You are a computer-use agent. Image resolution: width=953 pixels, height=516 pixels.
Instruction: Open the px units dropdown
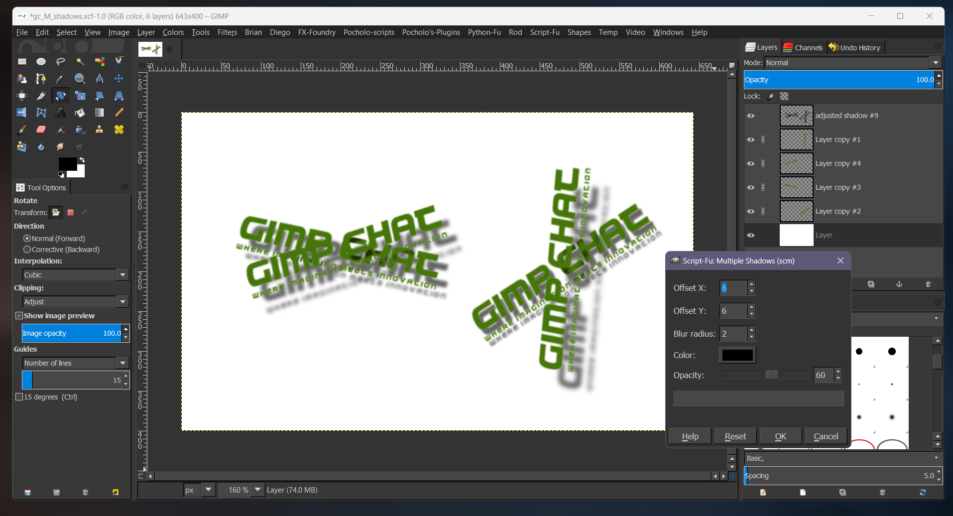pos(200,490)
